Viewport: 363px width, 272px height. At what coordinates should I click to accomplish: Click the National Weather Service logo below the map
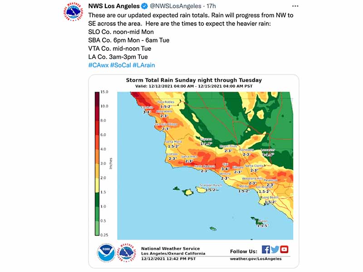coord(127,253)
